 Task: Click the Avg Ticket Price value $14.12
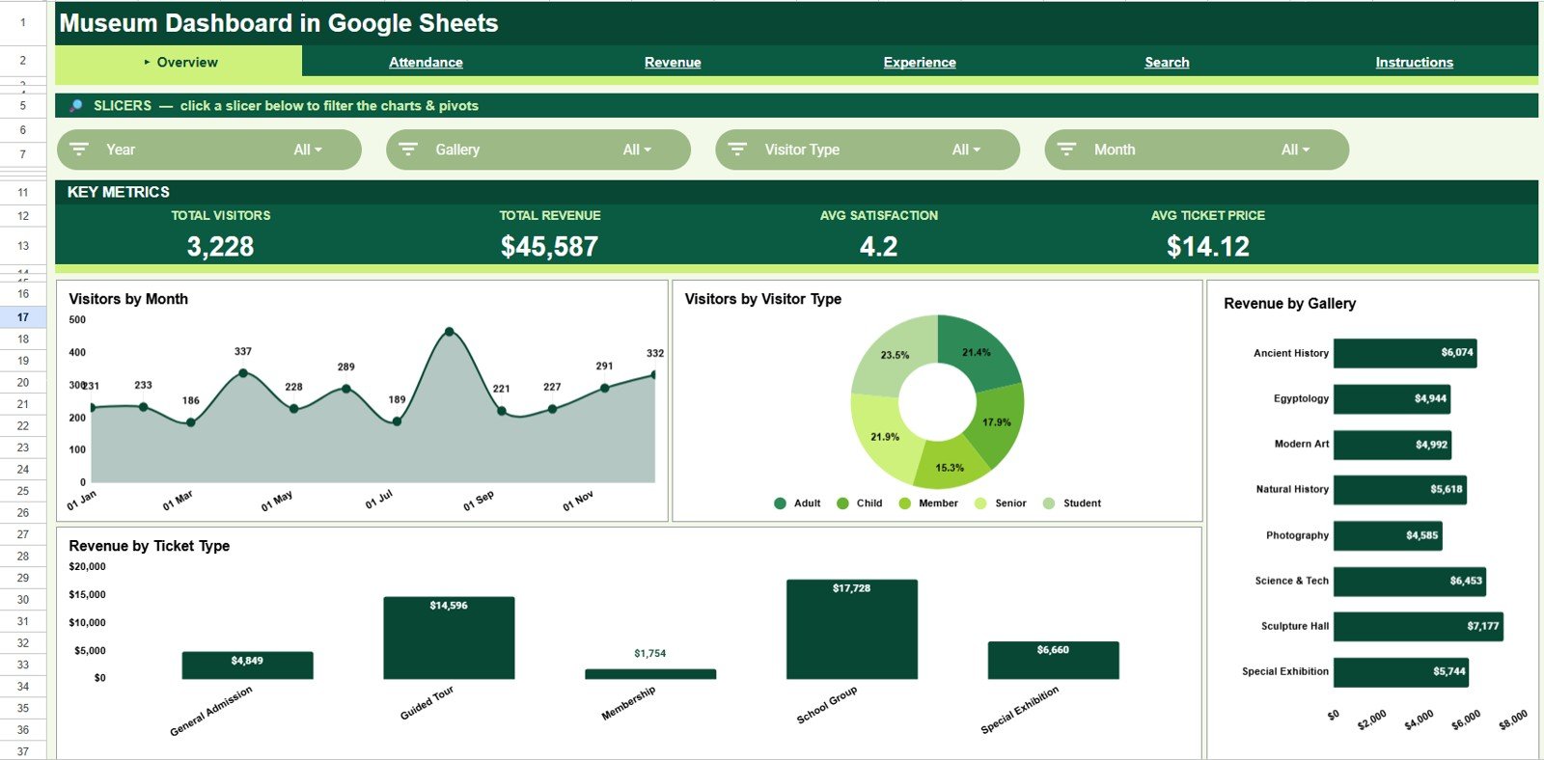[1208, 247]
